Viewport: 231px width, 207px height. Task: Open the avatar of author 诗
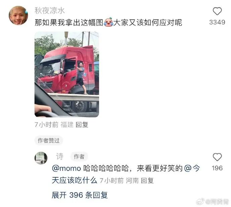pyautogui.click(x=41, y=158)
